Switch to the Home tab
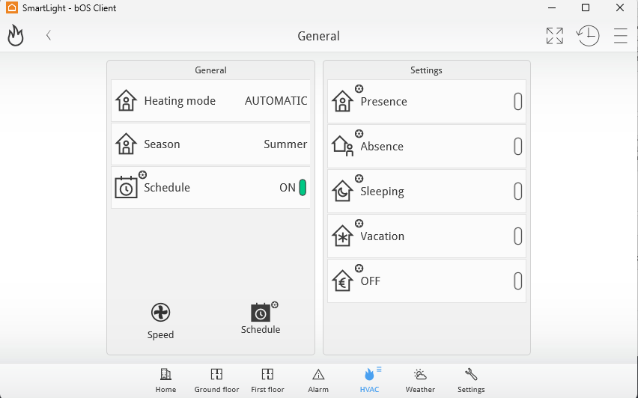Viewport: 638px width, 398px height. pyautogui.click(x=165, y=381)
